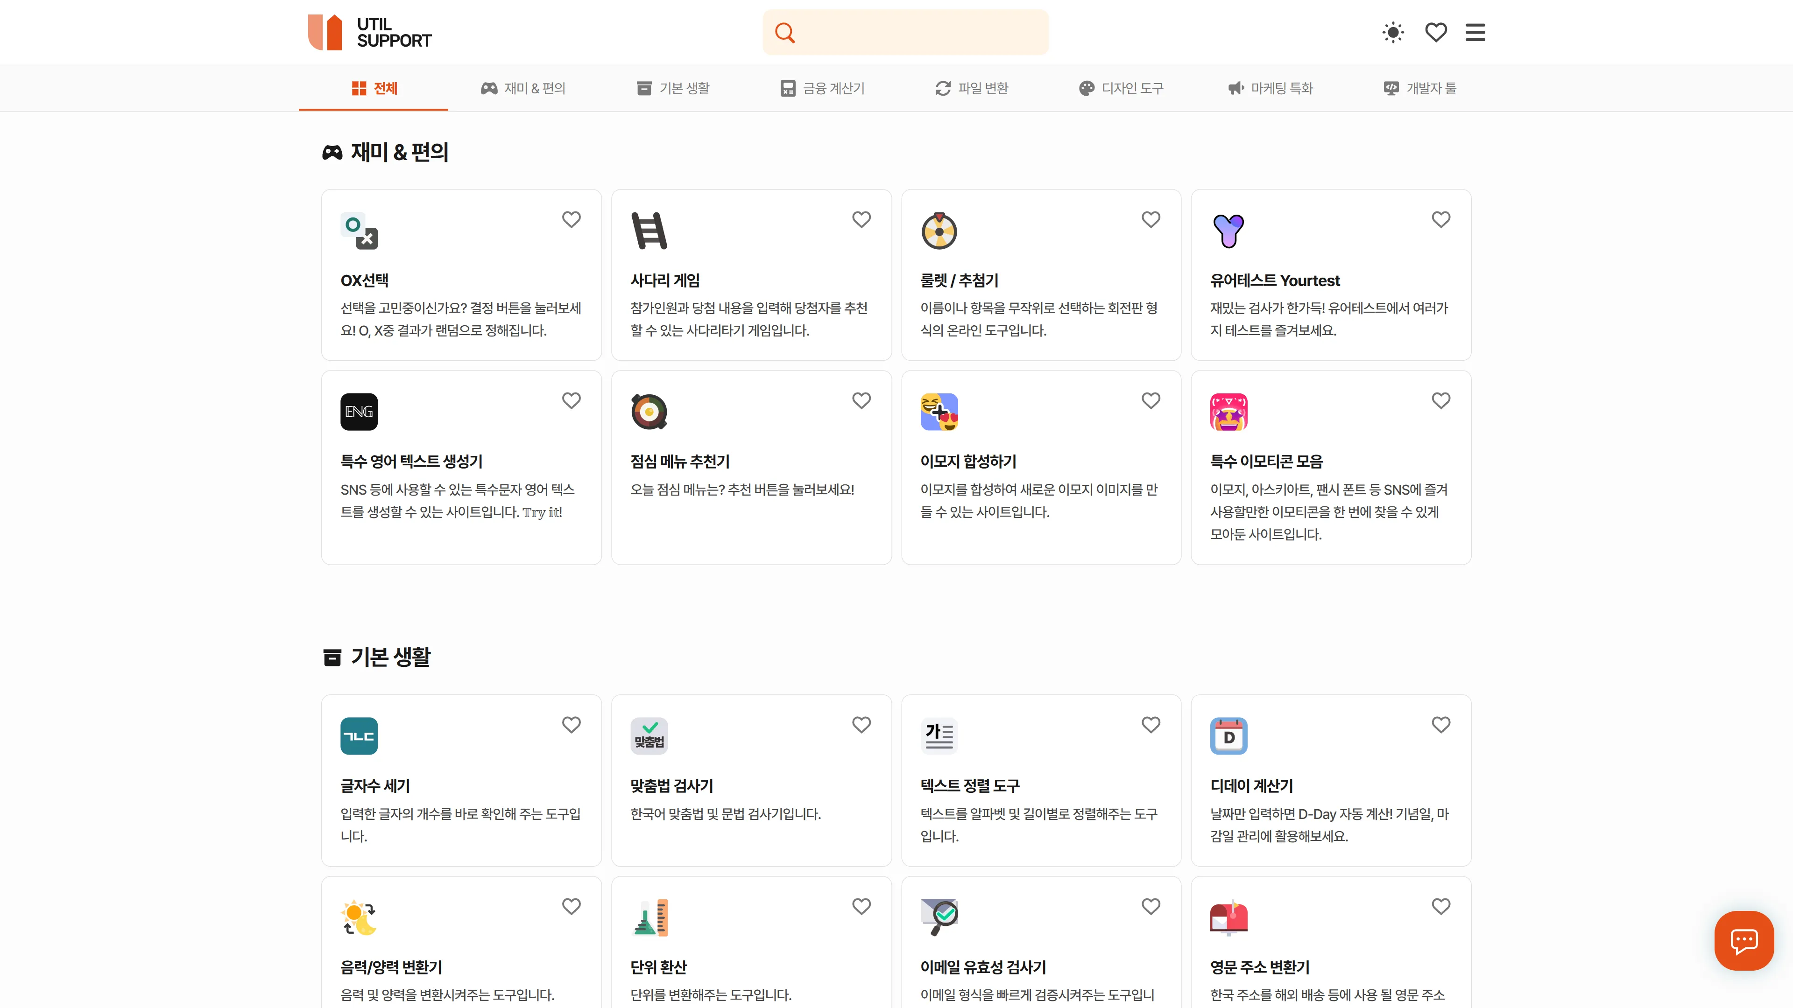
Task: Open the 디자인 도구 category tab
Action: 1121,88
